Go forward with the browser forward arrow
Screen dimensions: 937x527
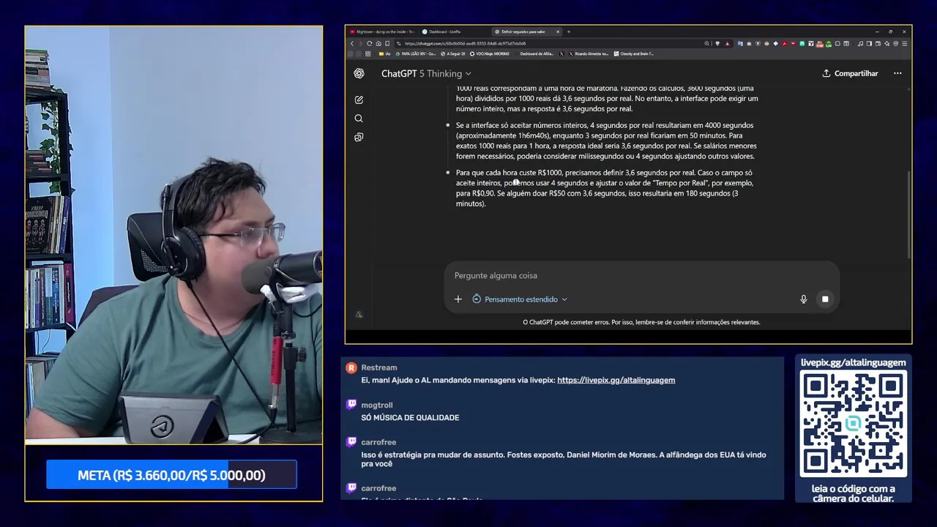[x=360, y=43]
